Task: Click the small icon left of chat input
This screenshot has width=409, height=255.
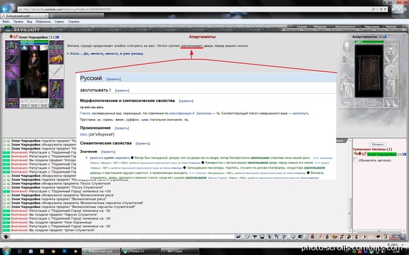Action: (6, 237)
